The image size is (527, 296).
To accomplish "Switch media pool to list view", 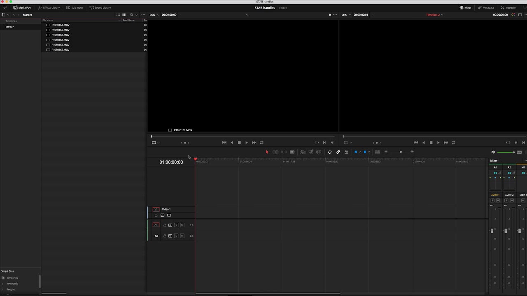I will point(124,15).
